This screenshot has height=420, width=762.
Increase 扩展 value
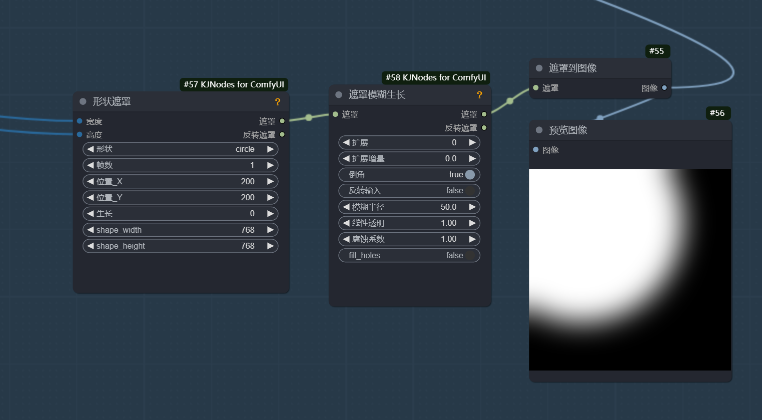tap(472, 142)
